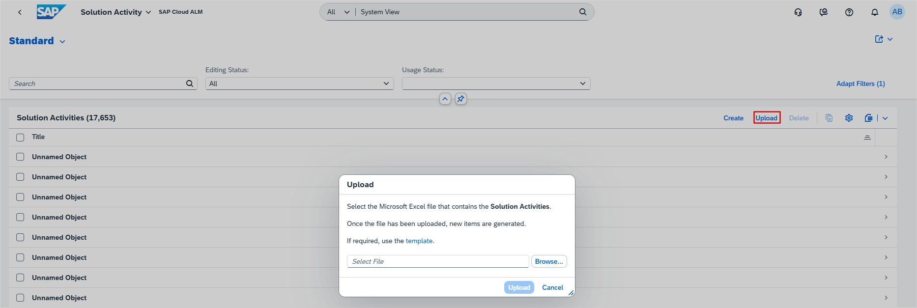Check the first Unnamed Object row
The width and height of the screenshot is (917, 308).
[20, 157]
